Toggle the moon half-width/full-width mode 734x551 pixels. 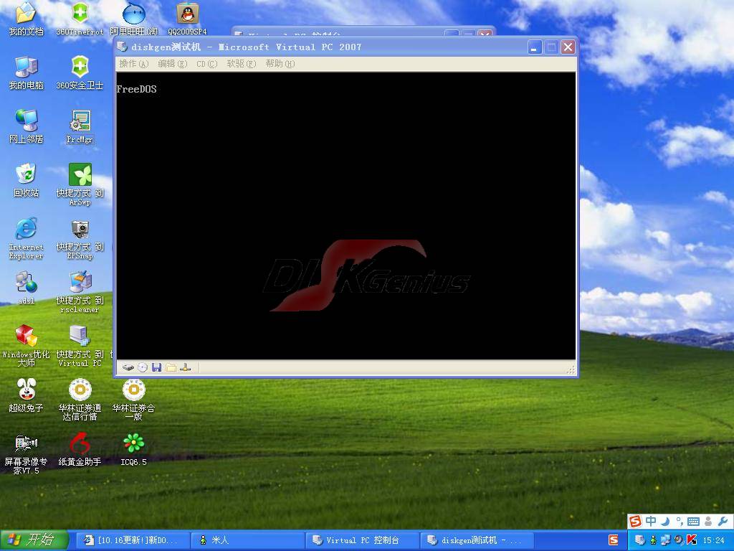666,521
